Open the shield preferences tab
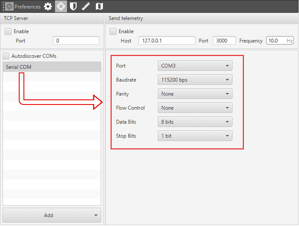The width and height of the screenshot is (299, 226). point(73,7)
